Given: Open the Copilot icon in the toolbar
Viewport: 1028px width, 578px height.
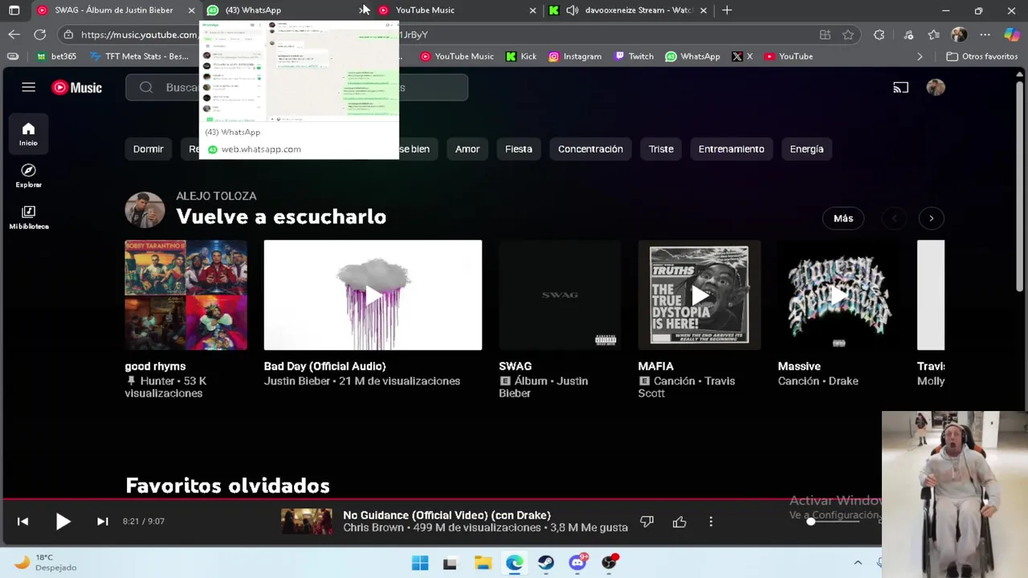Looking at the screenshot, I should point(1011,35).
